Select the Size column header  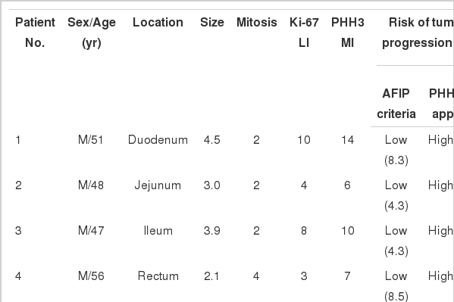click(212, 22)
